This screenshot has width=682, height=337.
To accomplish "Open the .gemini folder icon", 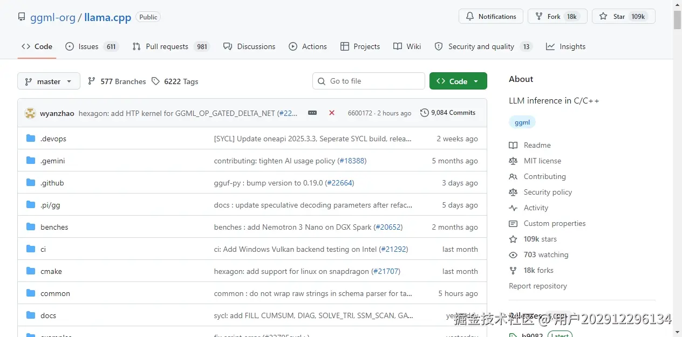I will pos(31,161).
